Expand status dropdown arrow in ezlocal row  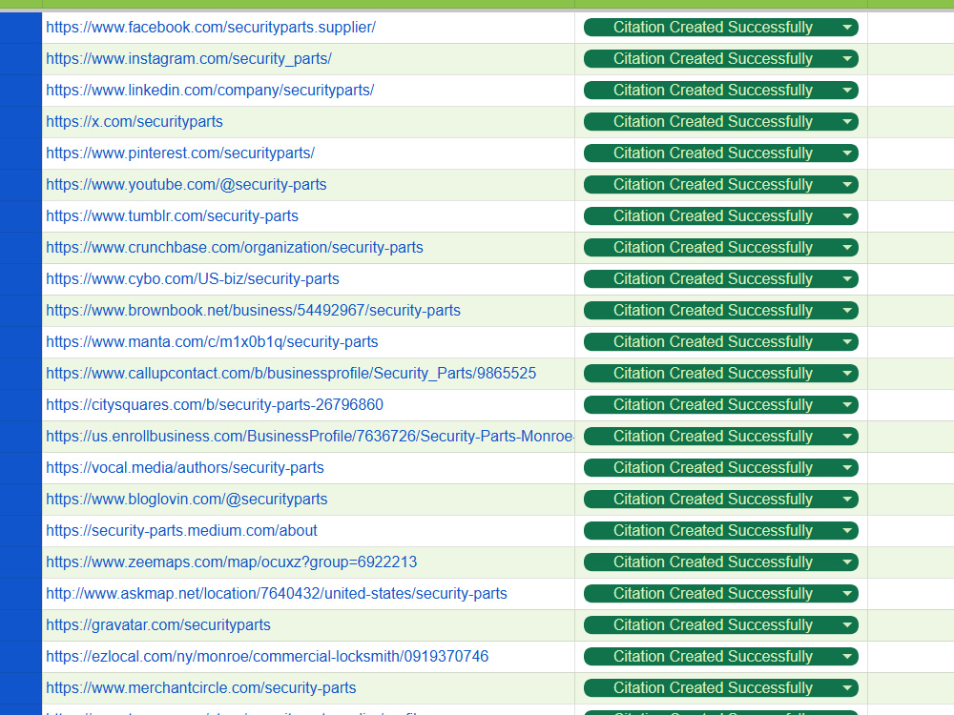[847, 657]
